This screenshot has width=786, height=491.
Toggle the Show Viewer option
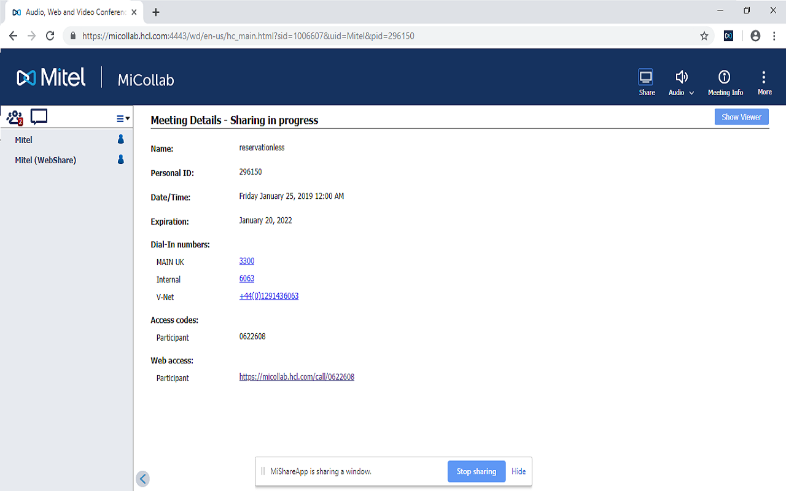[741, 116]
